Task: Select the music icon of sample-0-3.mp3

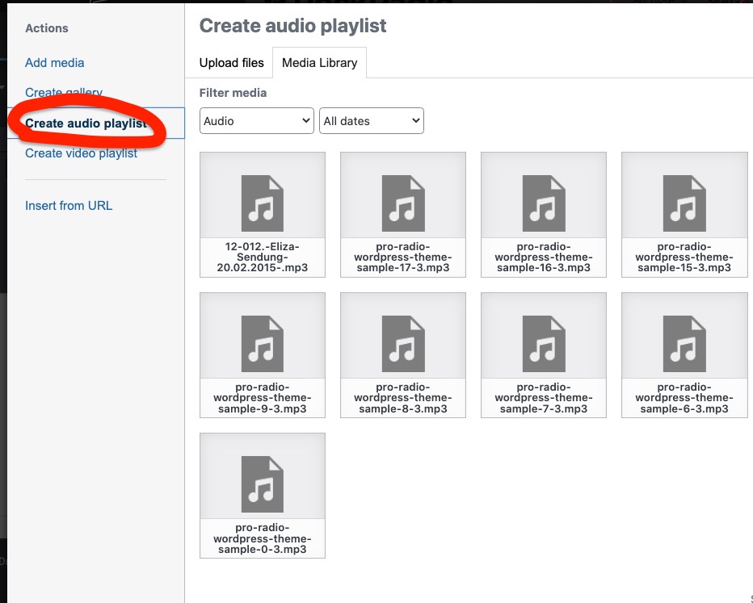Action: pos(263,484)
